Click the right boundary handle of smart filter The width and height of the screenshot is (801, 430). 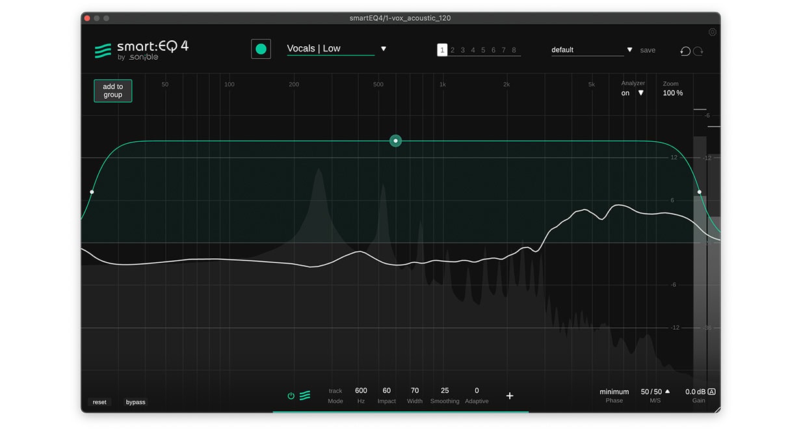[700, 192]
